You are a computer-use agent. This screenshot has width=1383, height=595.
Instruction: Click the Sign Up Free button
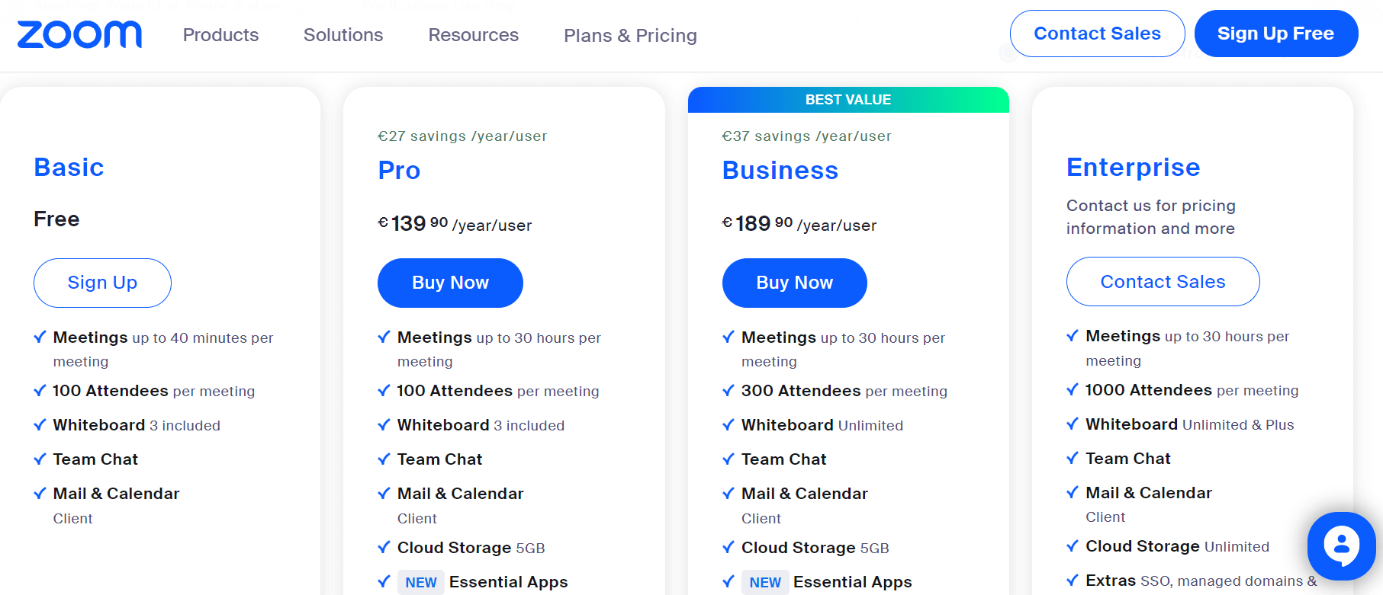[x=1275, y=34]
